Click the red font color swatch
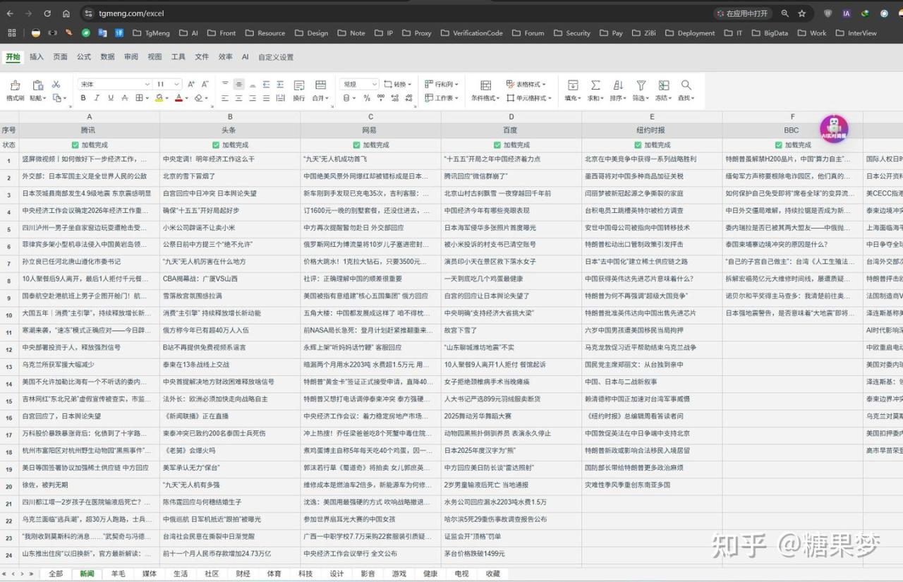903x582 pixels. pyautogui.click(x=178, y=99)
